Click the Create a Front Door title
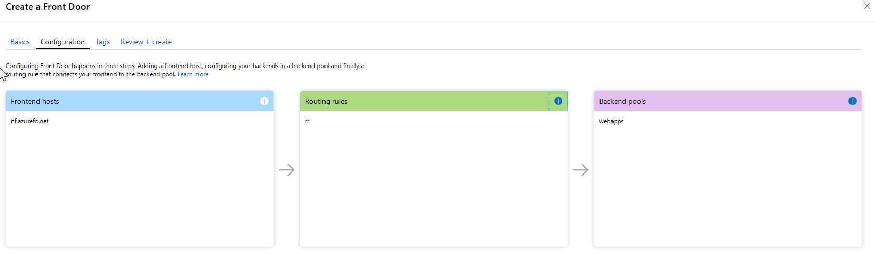 click(x=47, y=7)
